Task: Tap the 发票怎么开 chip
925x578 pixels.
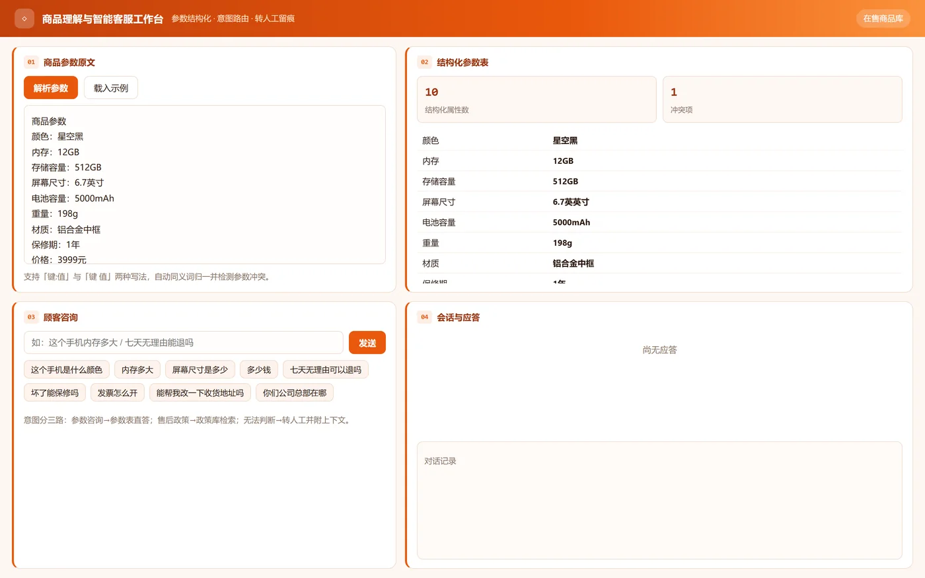Action: (118, 393)
